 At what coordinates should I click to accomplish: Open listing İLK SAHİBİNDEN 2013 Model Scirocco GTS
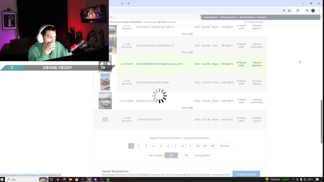159,64
